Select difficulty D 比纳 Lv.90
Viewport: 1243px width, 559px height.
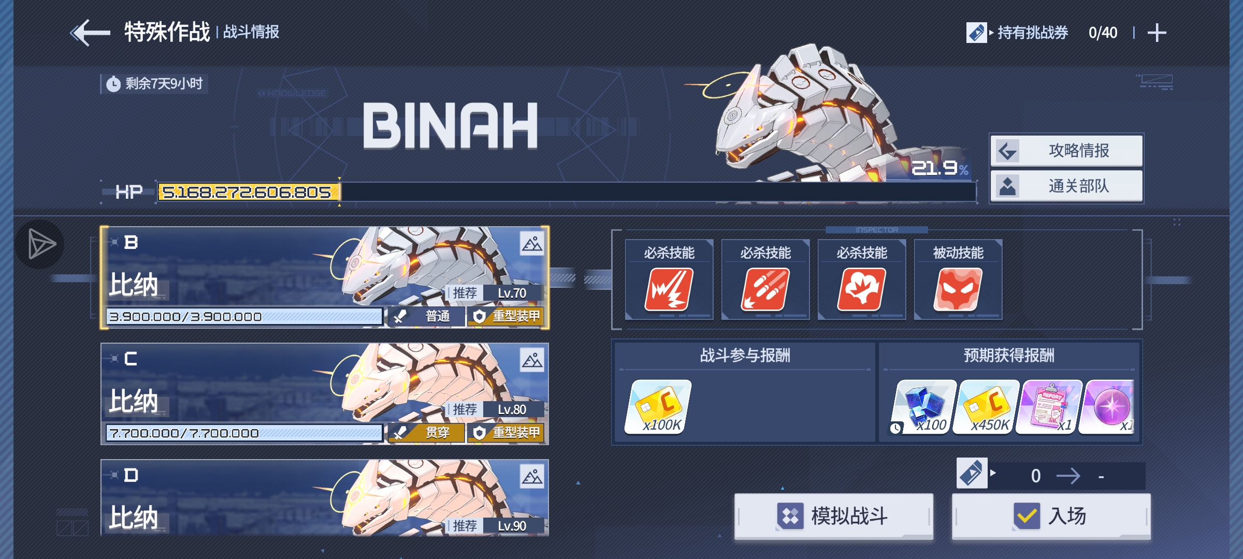(x=325, y=497)
